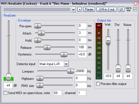Click the RMS size slider handle
This screenshot has width=139, height=104.
(x=40, y=86)
